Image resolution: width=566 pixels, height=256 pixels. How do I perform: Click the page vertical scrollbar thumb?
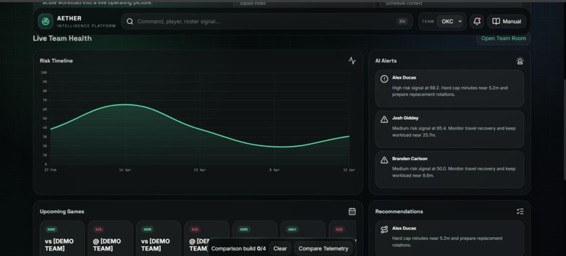[x=564, y=130]
